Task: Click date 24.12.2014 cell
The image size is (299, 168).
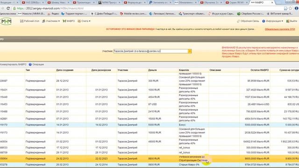Action: click(101, 165)
